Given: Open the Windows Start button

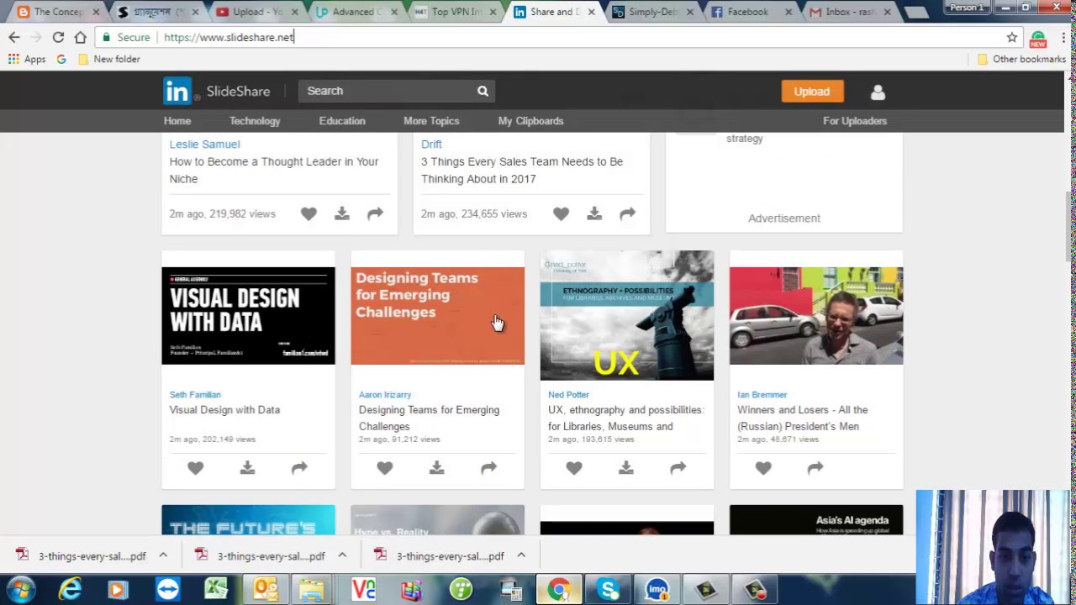Looking at the screenshot, I should coord(20,589).
